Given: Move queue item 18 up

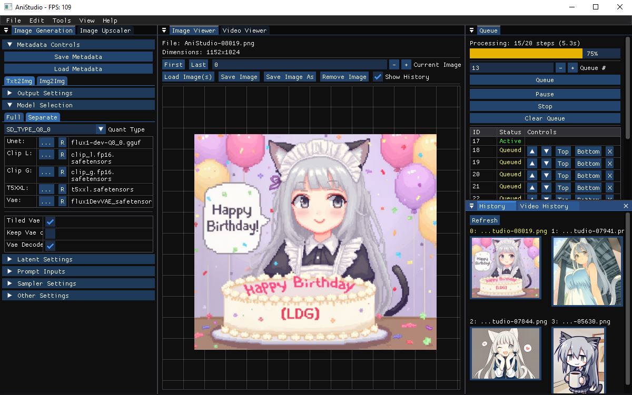Looking at the screenshot, I should 532,151.
